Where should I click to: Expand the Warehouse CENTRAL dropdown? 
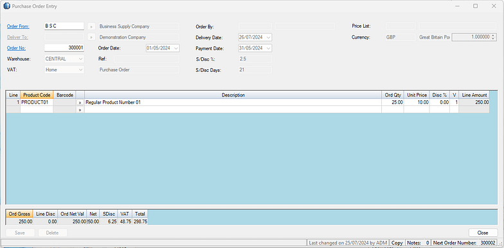point(80,59)
